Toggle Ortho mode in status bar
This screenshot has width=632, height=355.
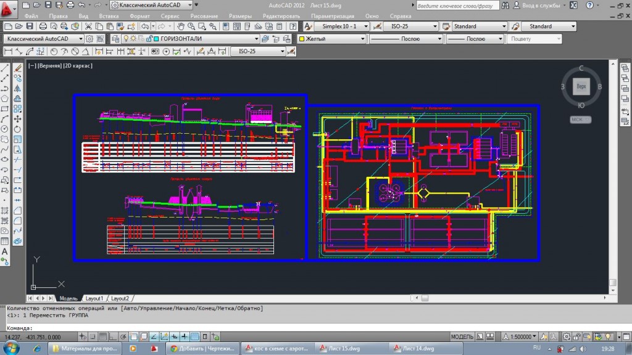[x=113, y=337]
